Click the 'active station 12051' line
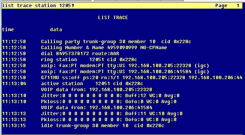 coord(92,84)
